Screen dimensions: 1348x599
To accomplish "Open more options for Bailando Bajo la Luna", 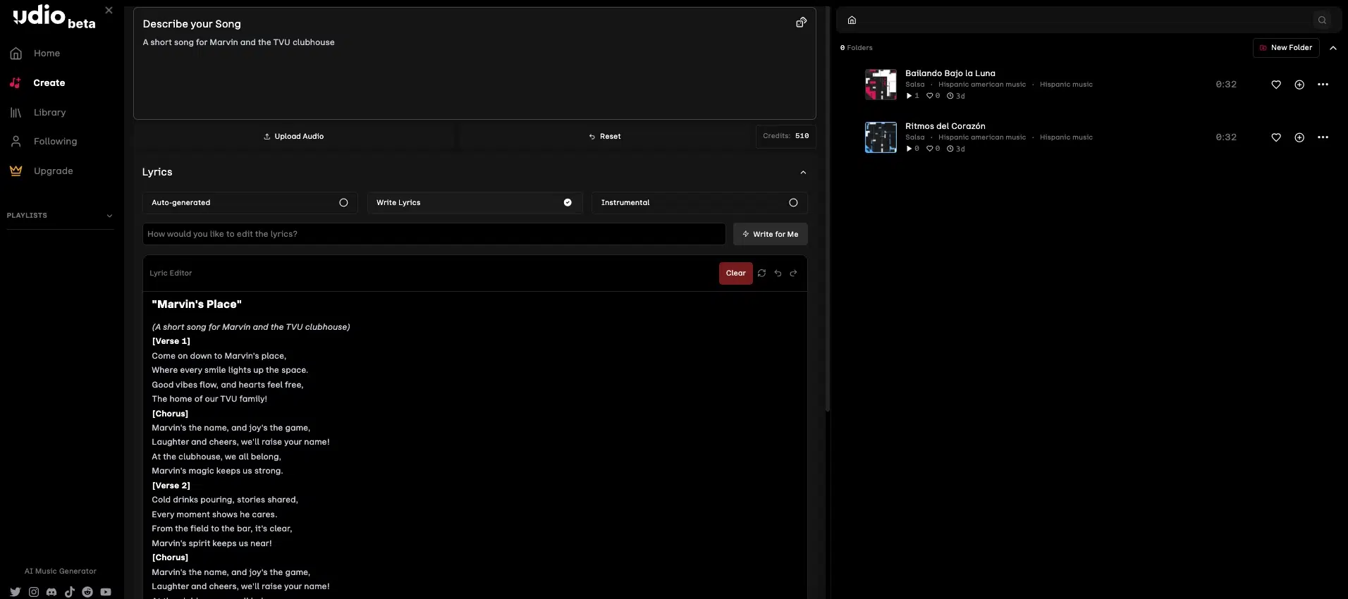I will (x=1323, y=85).
